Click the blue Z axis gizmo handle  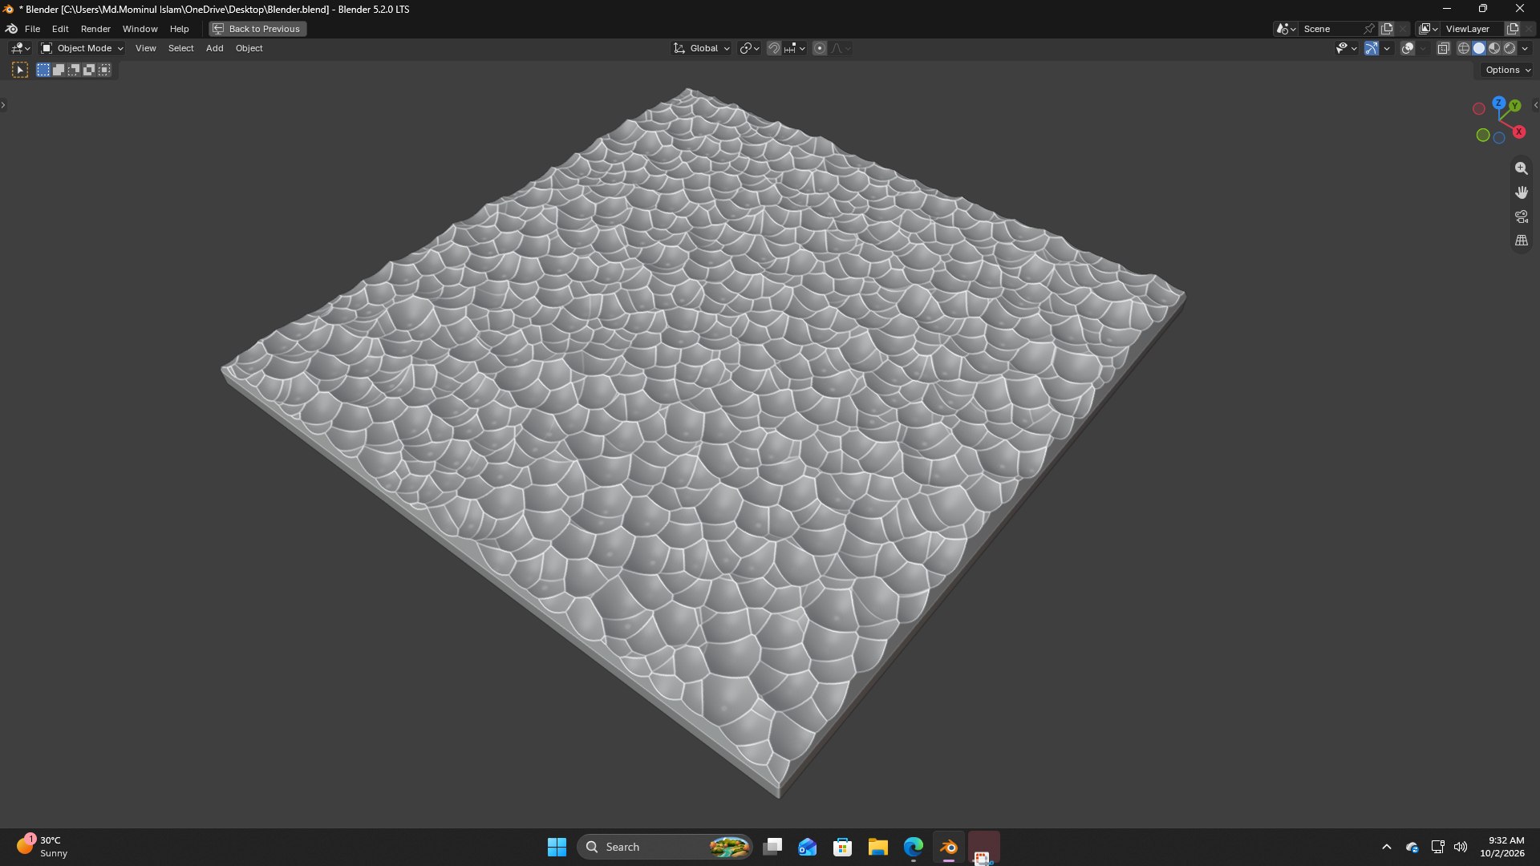point(1498,103)
